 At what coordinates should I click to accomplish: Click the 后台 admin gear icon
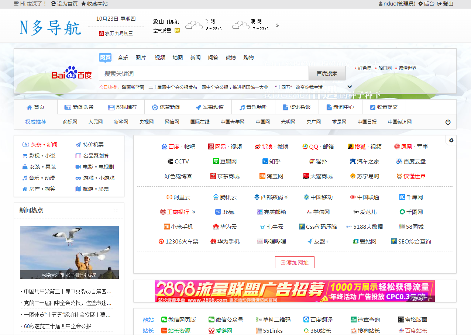point(420,4)
